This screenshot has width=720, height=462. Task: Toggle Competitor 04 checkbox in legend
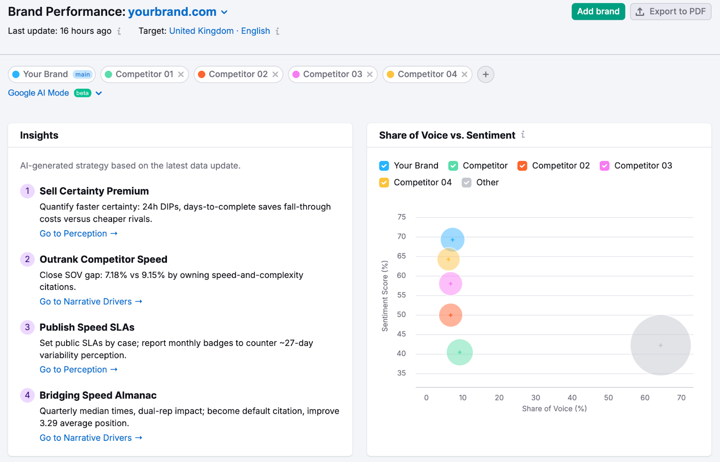coord(384,182)
